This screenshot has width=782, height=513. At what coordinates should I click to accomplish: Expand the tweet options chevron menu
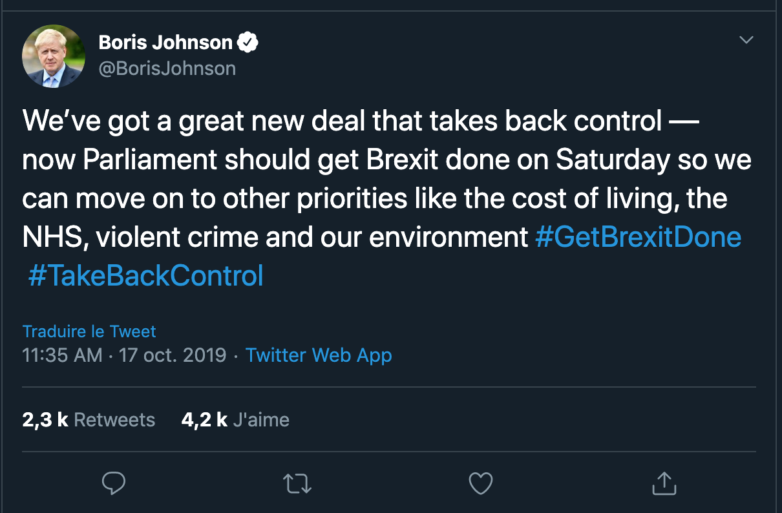[x=746, y=40]
